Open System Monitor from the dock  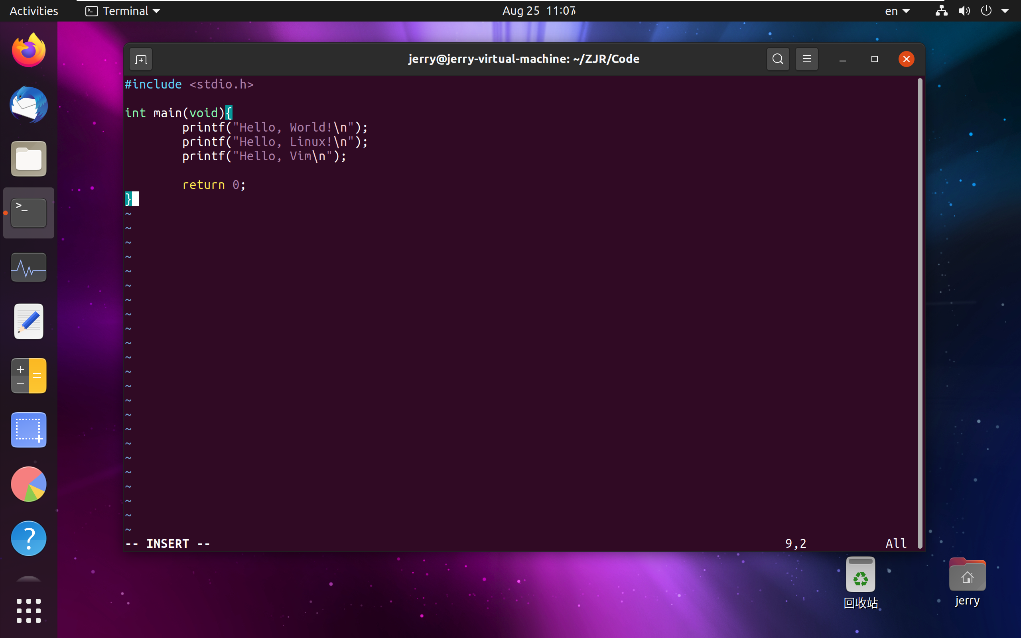[29, 268]
